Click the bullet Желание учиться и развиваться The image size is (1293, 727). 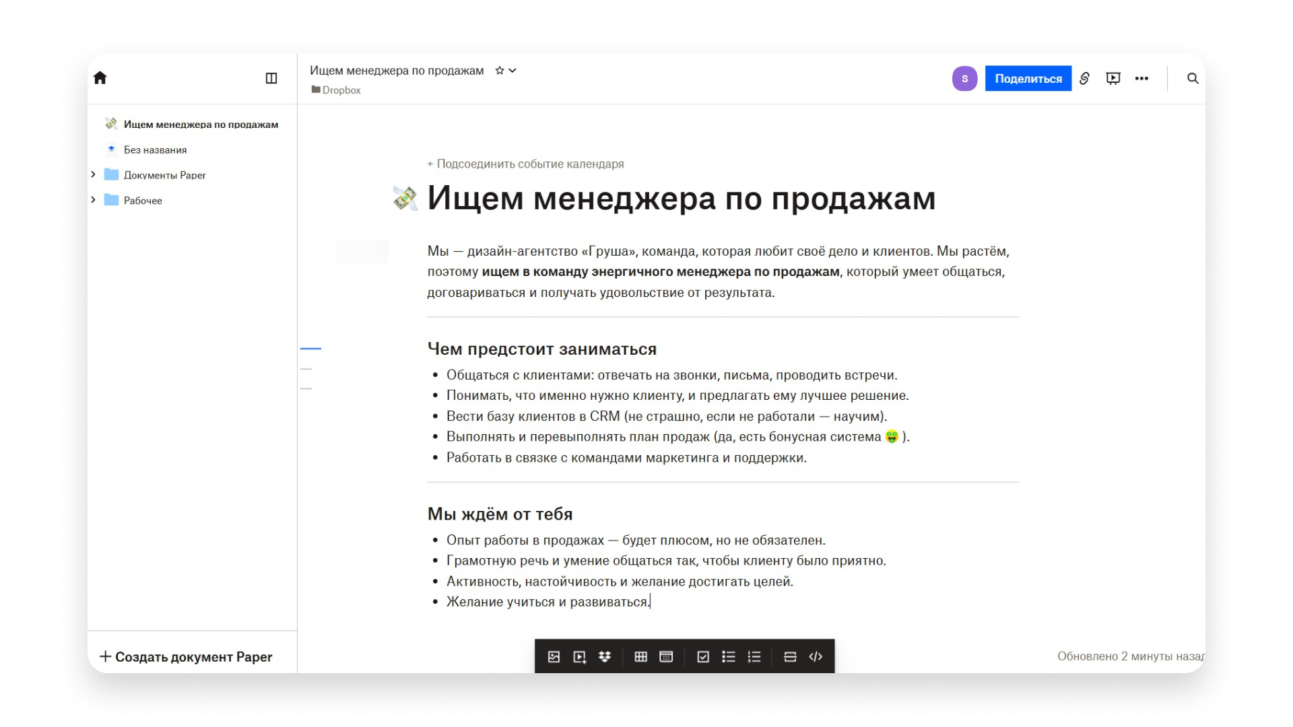[548, 602]
